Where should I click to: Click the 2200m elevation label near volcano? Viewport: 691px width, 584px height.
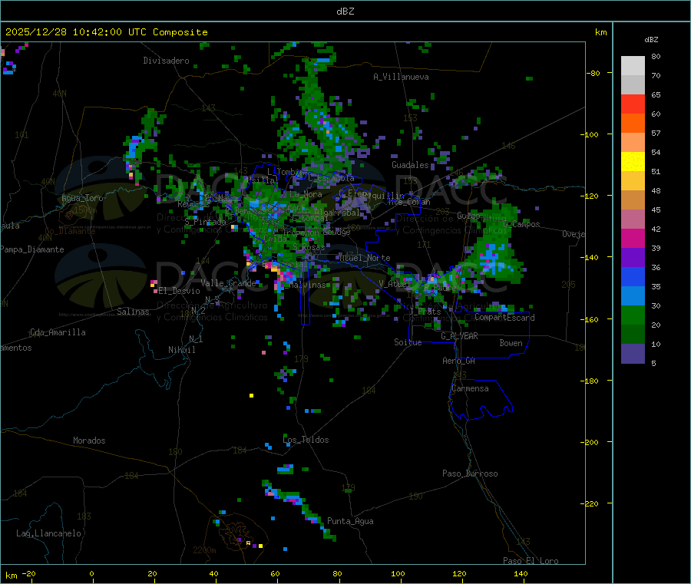pos(204,550)
